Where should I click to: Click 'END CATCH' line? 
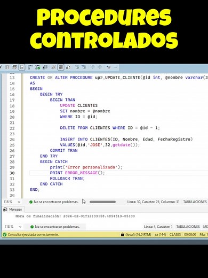(x=51, y=184)
